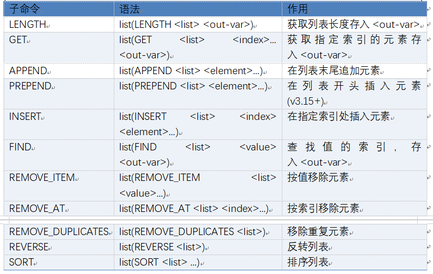The image size is (433, 274).
Task: Click the 在列表开头插入元素 description
Action: click(355, 86)
